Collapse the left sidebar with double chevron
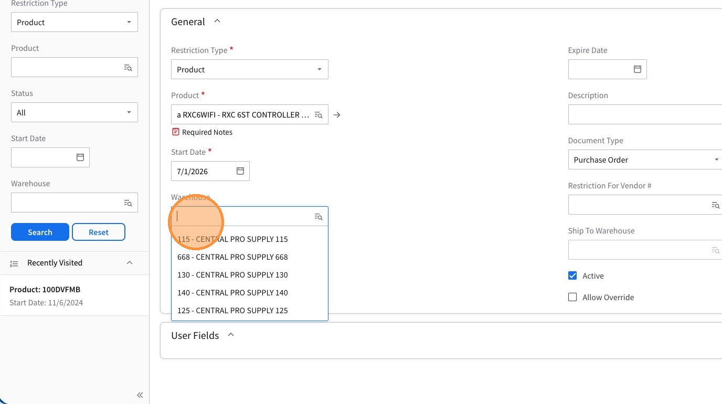The image size is (722, 404). coord(140,395)
